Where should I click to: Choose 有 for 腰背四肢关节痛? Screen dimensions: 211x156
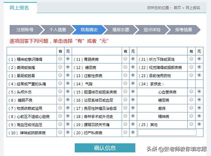coord(125,124)
